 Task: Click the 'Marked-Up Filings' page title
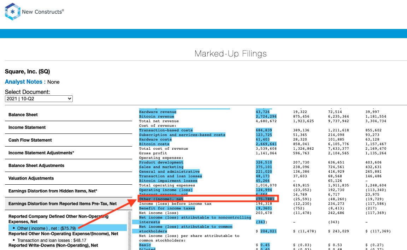[x=230, y=54]
